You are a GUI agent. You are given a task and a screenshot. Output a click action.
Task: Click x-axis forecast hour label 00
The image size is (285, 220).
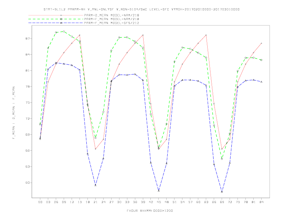(40, 202)
